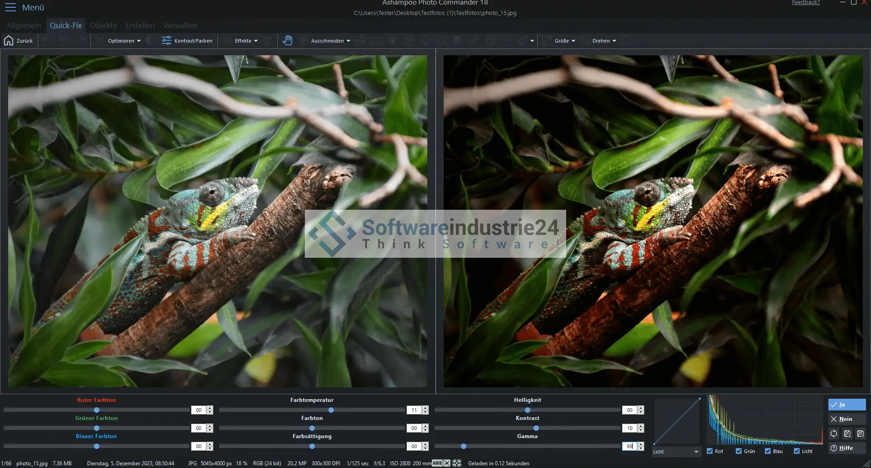
Task: Uncheck the Rot histogram channel
Action: pos(710,451)
